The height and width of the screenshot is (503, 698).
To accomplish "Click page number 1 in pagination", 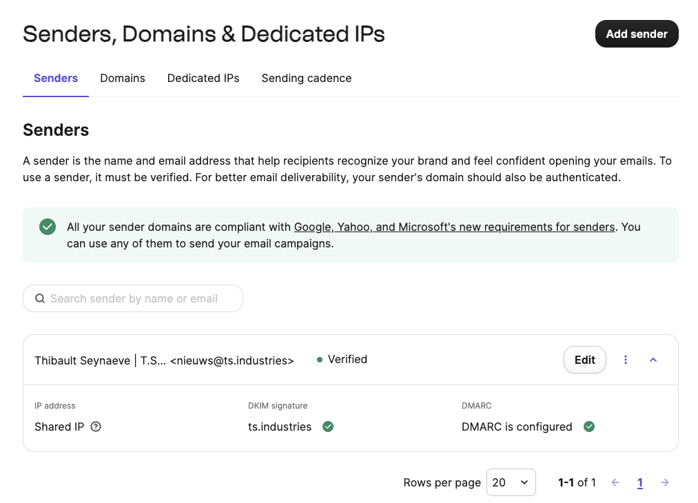I will click(x=640, y=482).
